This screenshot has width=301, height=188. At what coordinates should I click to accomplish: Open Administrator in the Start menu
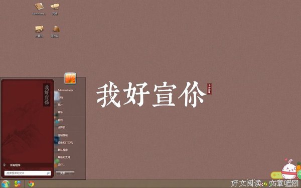pyautogui.click(x=65, y=90)
